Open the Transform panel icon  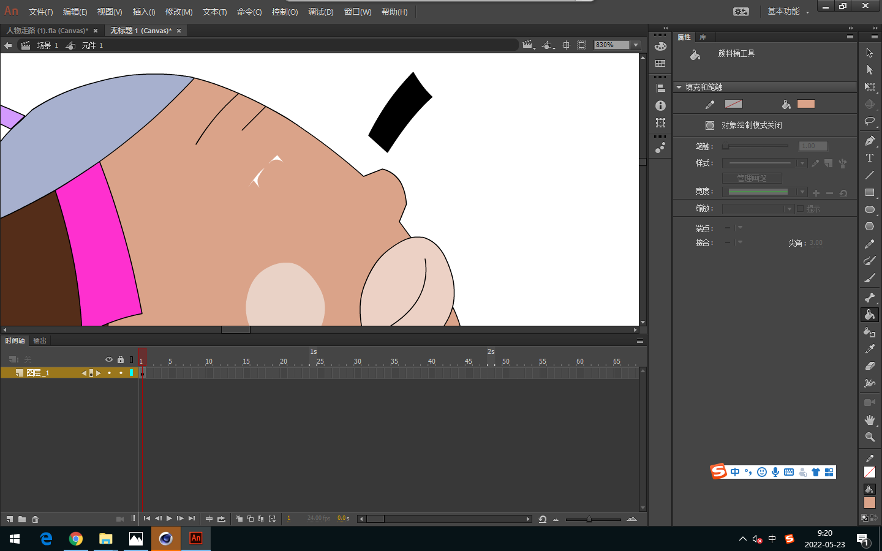pyautogui.click(x=660, y=122)
